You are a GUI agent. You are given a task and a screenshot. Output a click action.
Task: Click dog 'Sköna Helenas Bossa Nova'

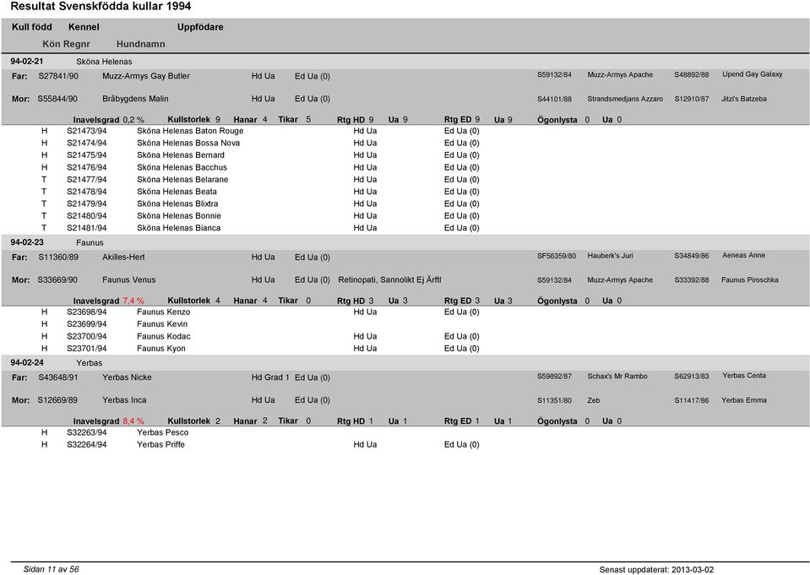tap(188, 143)
